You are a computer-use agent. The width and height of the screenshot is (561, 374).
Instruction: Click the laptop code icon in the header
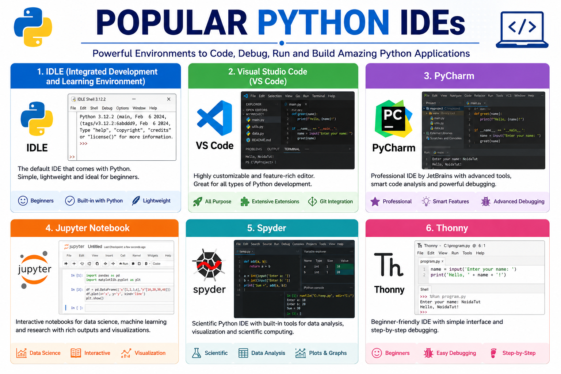pos(522,30)
